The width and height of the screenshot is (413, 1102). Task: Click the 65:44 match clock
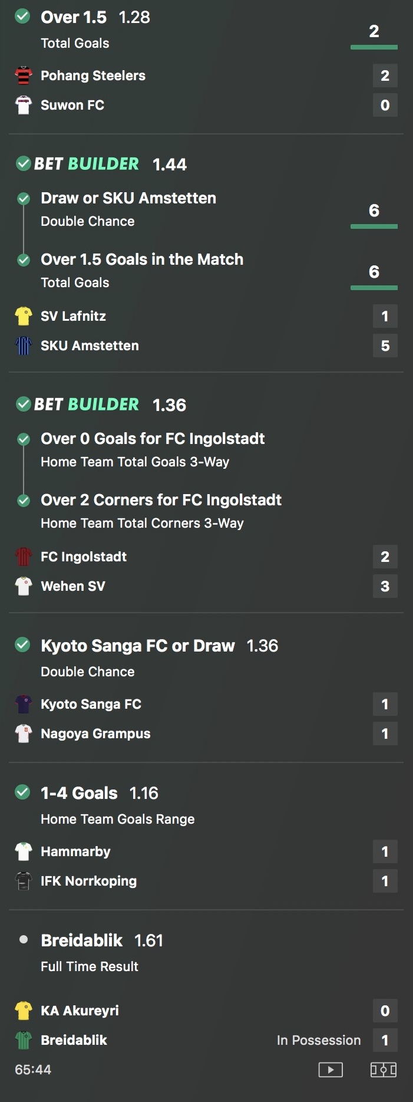pyautogui.click(x=33, y=1070)
